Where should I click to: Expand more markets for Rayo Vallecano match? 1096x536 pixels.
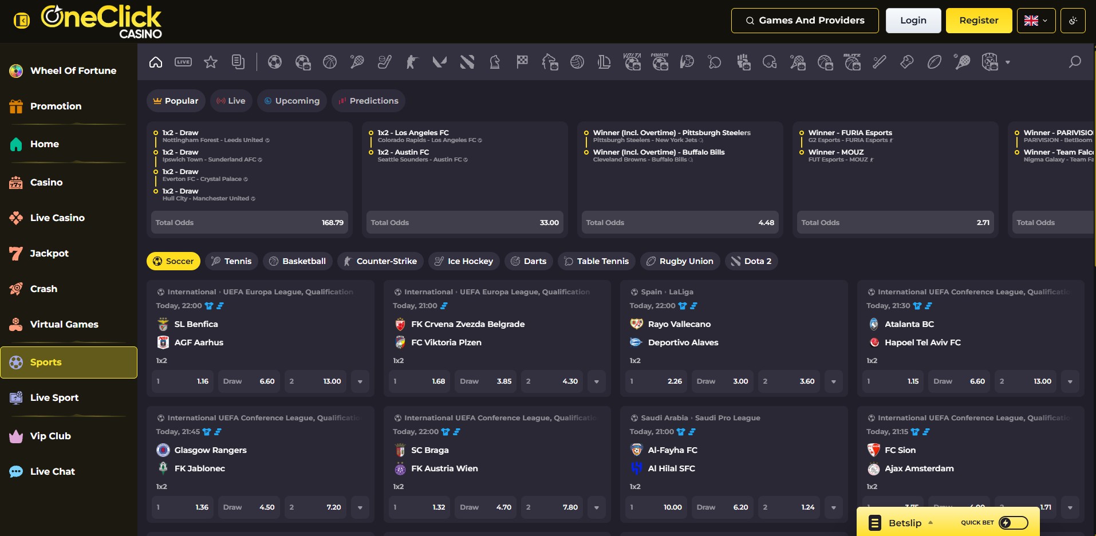tap(834, 381)
